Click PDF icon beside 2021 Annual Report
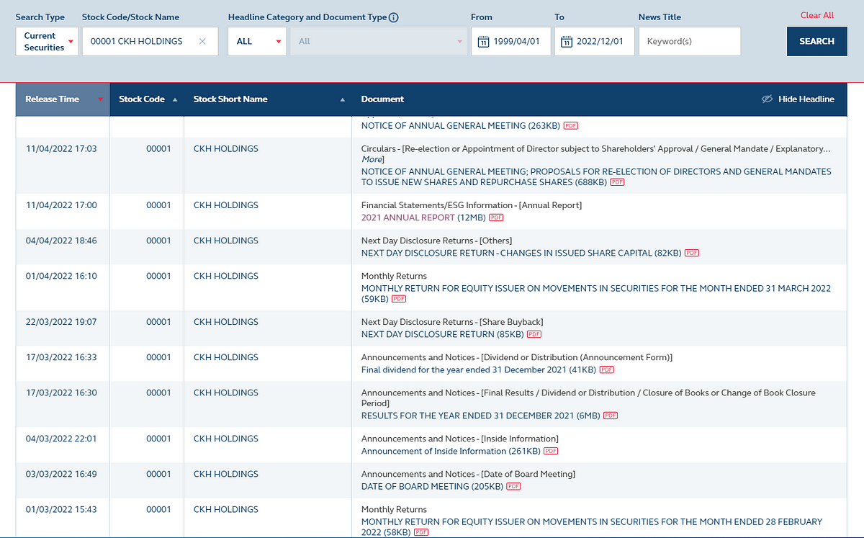 496,218
